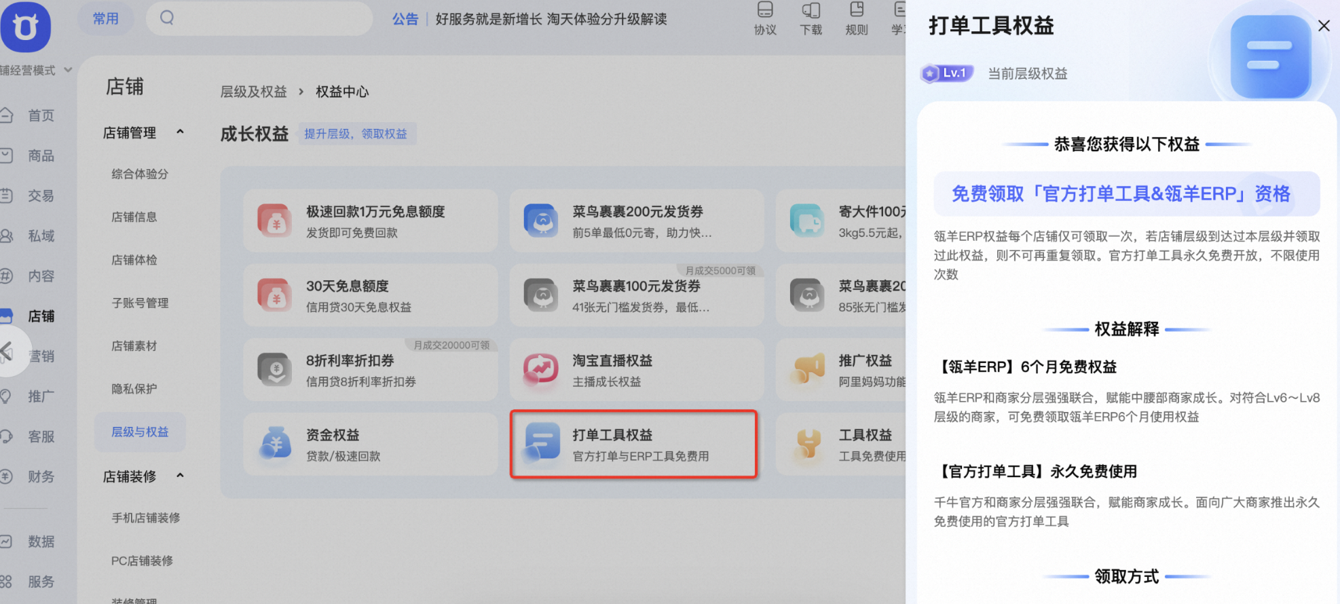The width and height of the screenshot is (1340, 604).
Task: Click the 极速回款1万元免息额度 card icon
Action: pyautogui.click(x=275, y=221)
